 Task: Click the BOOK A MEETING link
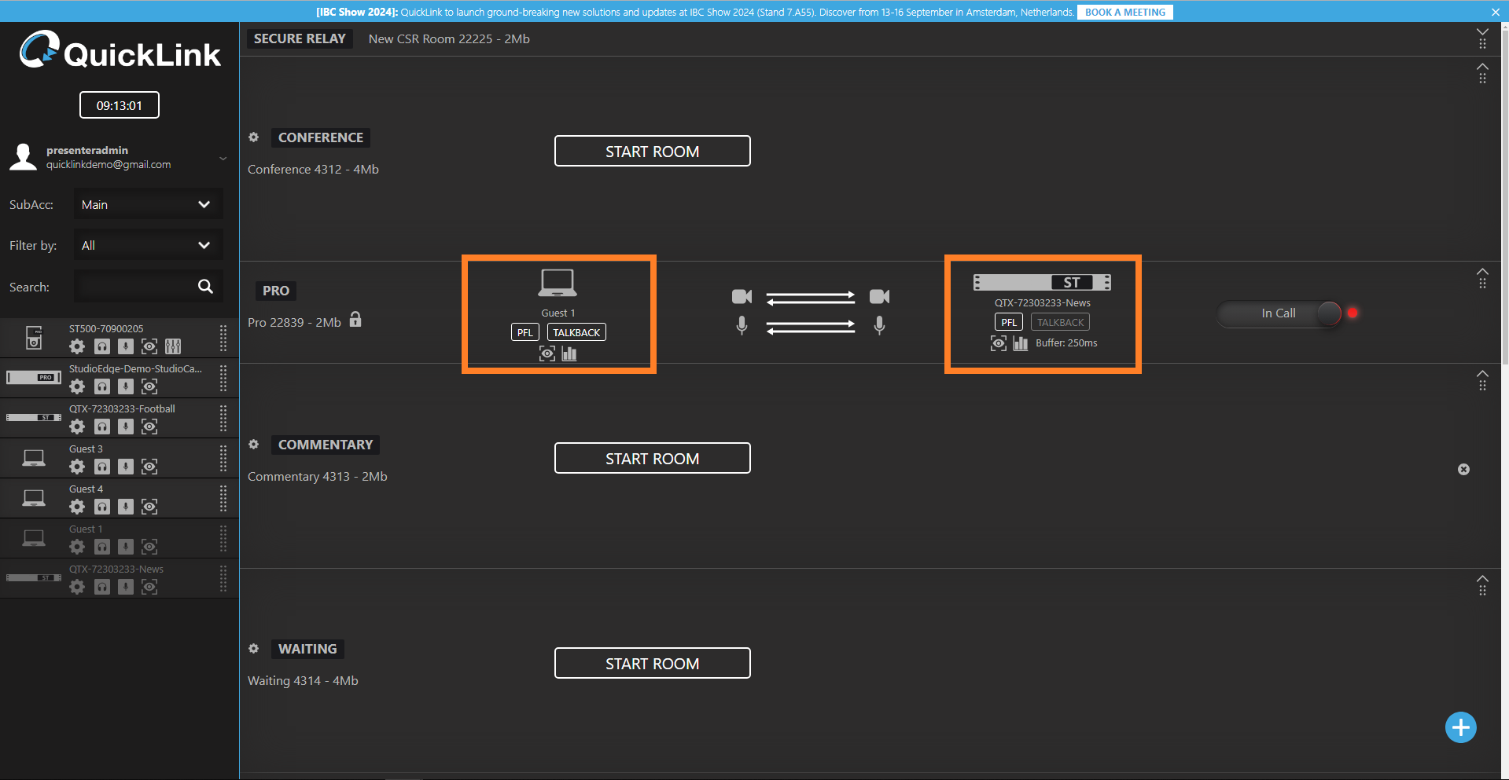pos(1124,12)
